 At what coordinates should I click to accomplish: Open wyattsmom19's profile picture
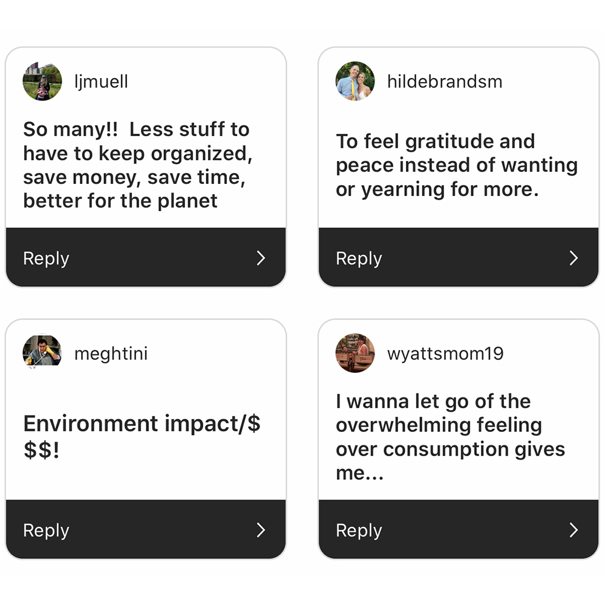(x=355, y=353)
